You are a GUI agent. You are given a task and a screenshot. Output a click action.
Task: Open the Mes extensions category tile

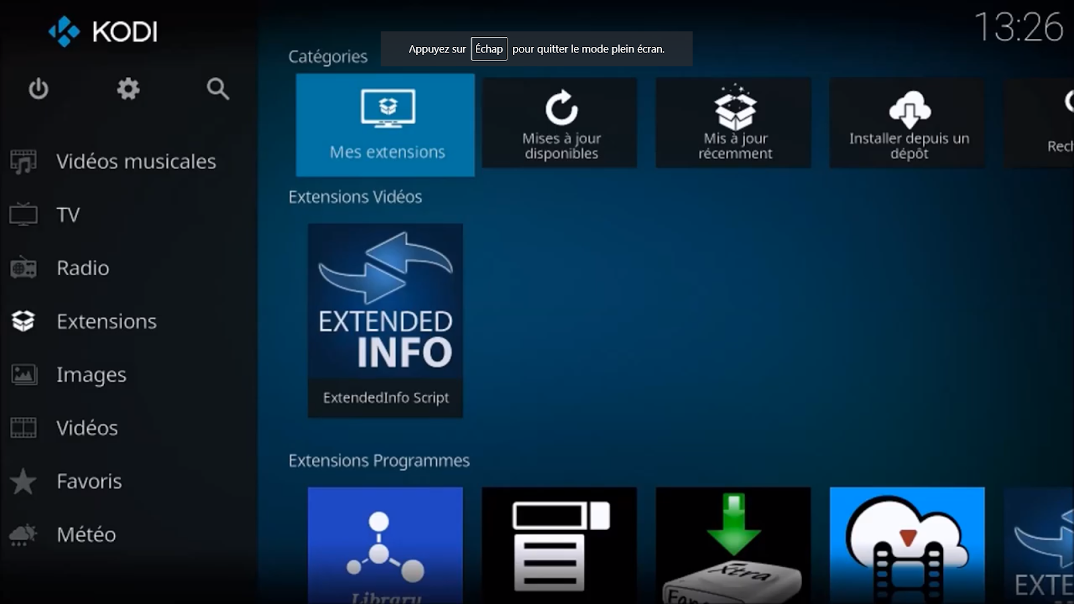click(385, 125)
